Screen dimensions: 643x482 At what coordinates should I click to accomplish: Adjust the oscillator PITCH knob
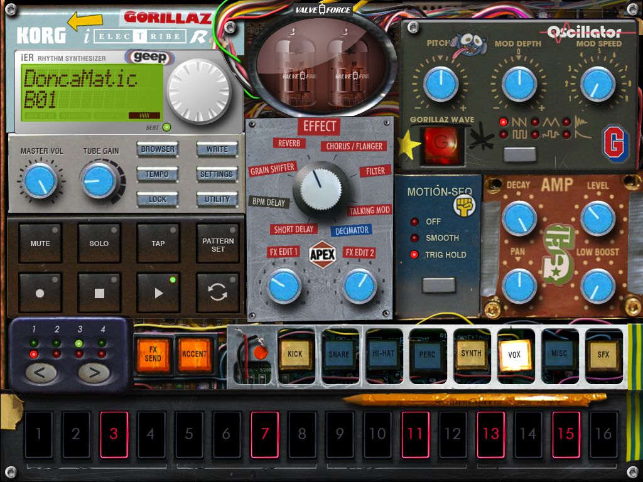[x=441, y=83]
